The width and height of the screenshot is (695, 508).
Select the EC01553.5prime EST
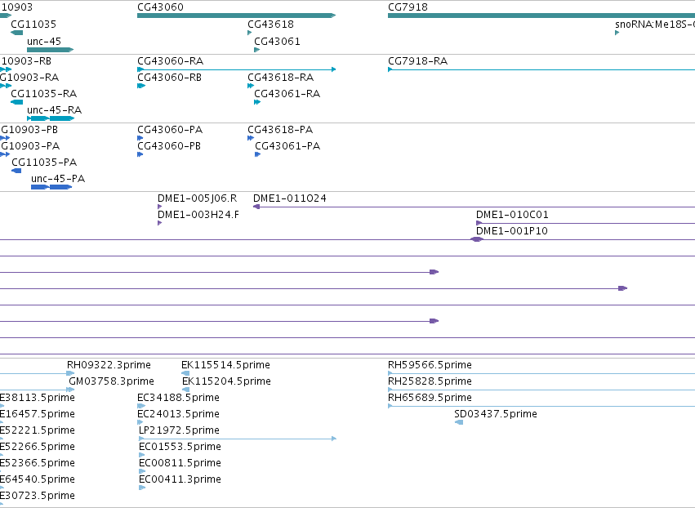tap(142, 455)
